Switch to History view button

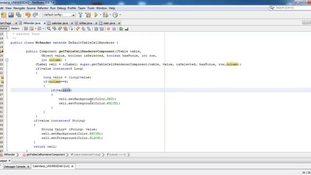(15, 29)
